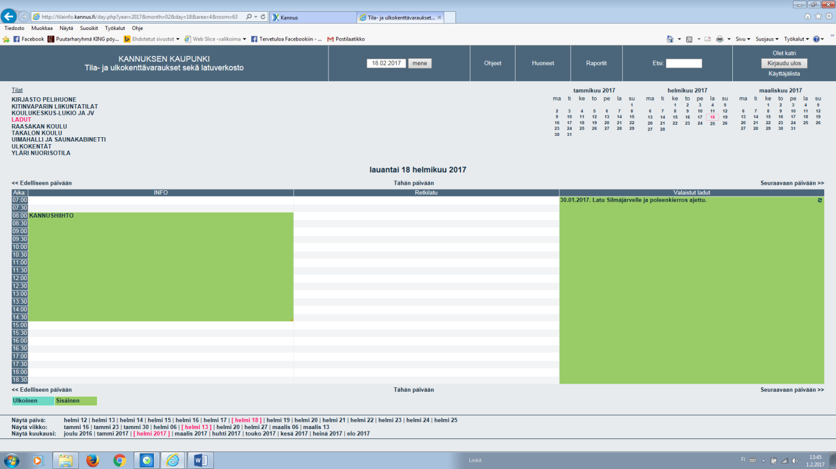Click the add-to-favorites bar star icon
This screenshot has width=836, height=469.
click(6, 39)
